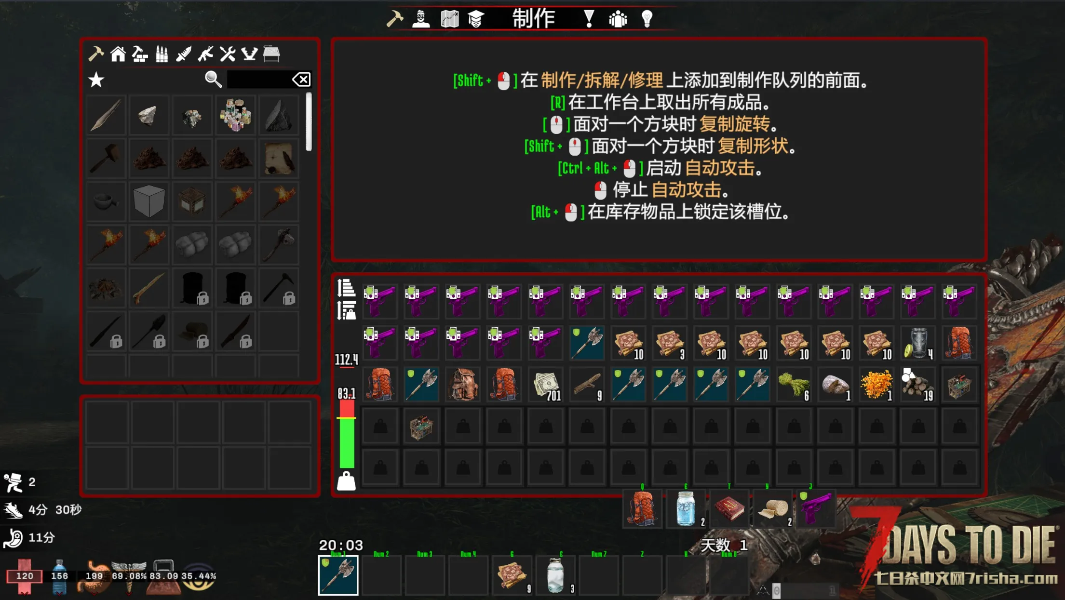Screen dimensions: 1065x600
Task: Select the cash stack of 701
Action: pyautogui.click(x=545, y=385)
